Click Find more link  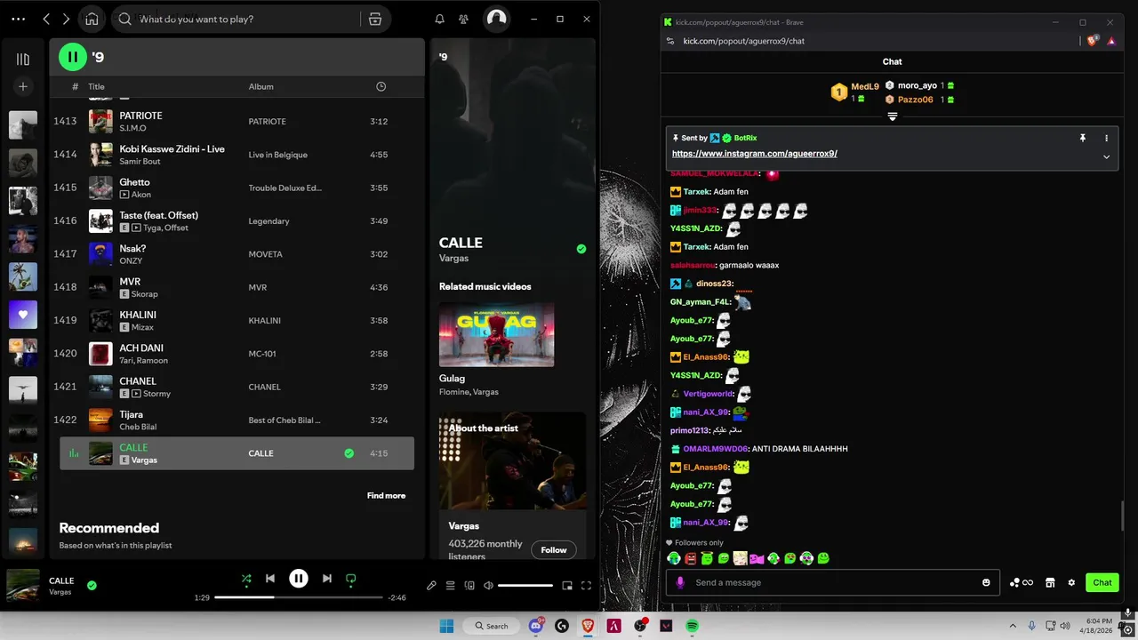[386, 496]
